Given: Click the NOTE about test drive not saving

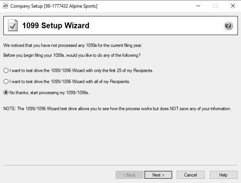Looking at the screenshot, I should tap(117, 109).
